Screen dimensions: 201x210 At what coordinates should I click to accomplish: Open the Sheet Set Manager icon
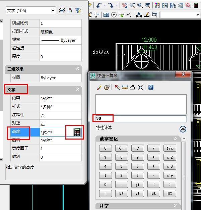click(x=181, y=5)
